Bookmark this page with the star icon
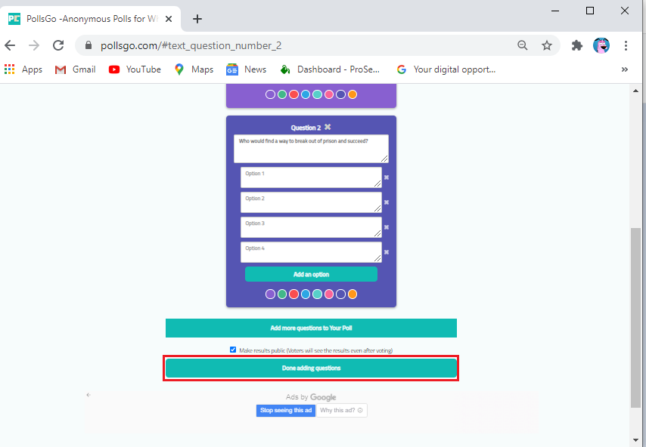The image size is (646, 447). coord(547,45)
